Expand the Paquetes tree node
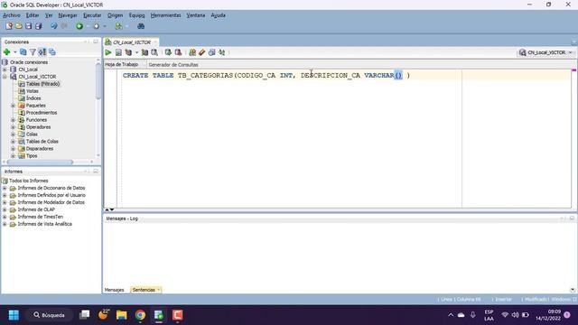This screenshot has height=325, width=578. pyautogui.click(x=14, y=106)
